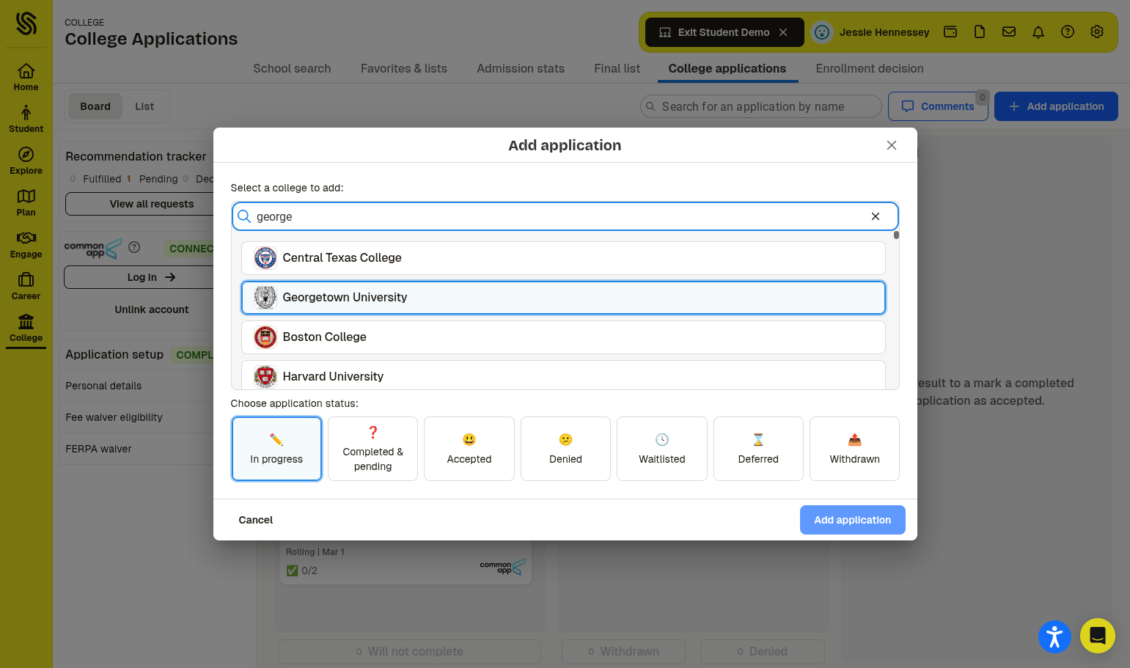Switch to the Enrollment decision tab
The height and width of the screenshot is (668, 1130).
click(870, 68)
